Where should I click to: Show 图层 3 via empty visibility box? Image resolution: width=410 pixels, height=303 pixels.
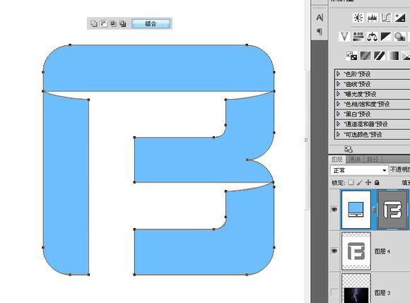click(x=334, y=292)
